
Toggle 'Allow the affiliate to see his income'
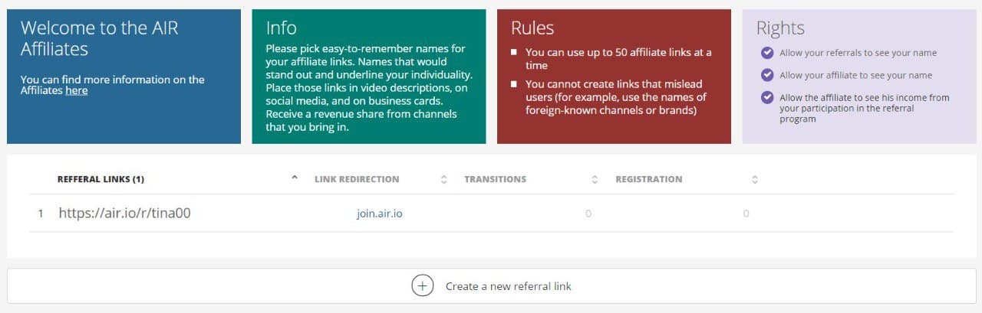click(767, 97)
